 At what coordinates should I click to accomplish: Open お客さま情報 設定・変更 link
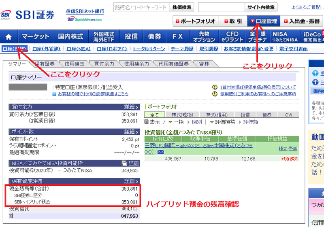point(249,49)
